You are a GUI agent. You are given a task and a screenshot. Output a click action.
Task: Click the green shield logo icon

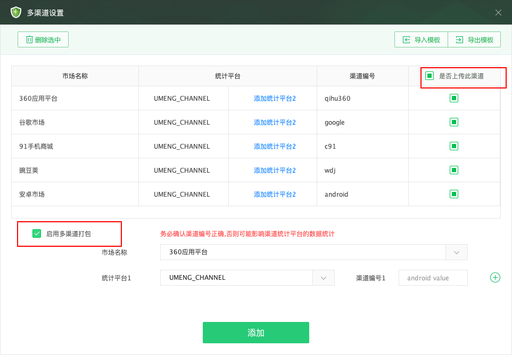15,12
